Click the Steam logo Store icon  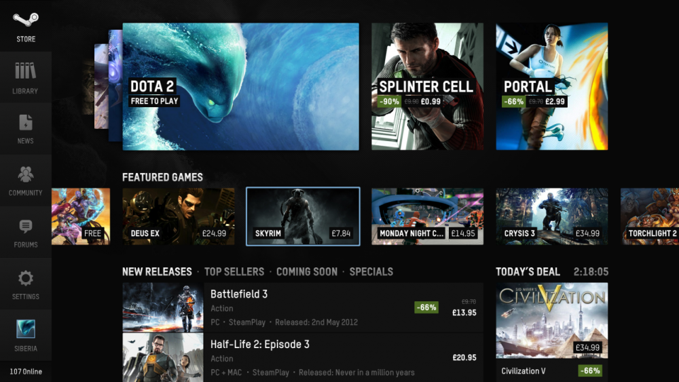(26, 20)
